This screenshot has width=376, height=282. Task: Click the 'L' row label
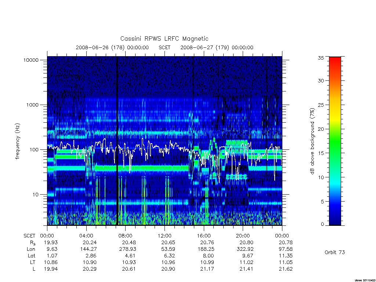click(x=34, y=269)
